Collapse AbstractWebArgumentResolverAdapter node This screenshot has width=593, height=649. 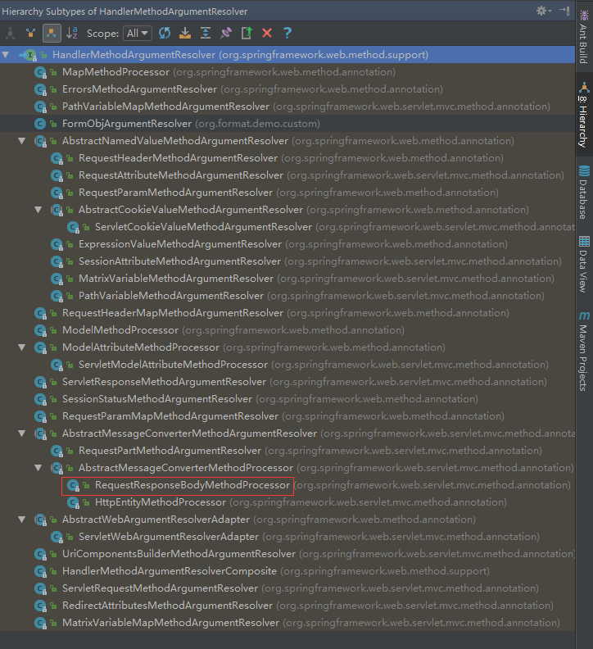tap(22, 519)
